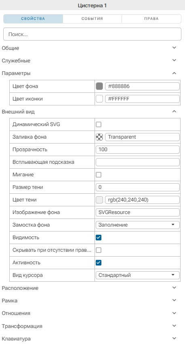Image resolution: width=185 pixels, height=347 pixels.
Task: Click the Цвет тени color swatch
Action: coord(99,200)
